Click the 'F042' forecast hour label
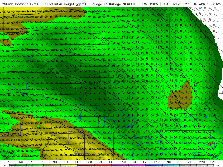The height and width of the screenshot is (167, 223). (x=166, y=4)
